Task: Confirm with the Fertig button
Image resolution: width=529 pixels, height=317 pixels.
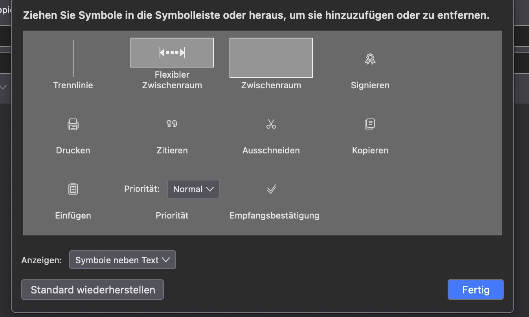Action: click(476, 290)
